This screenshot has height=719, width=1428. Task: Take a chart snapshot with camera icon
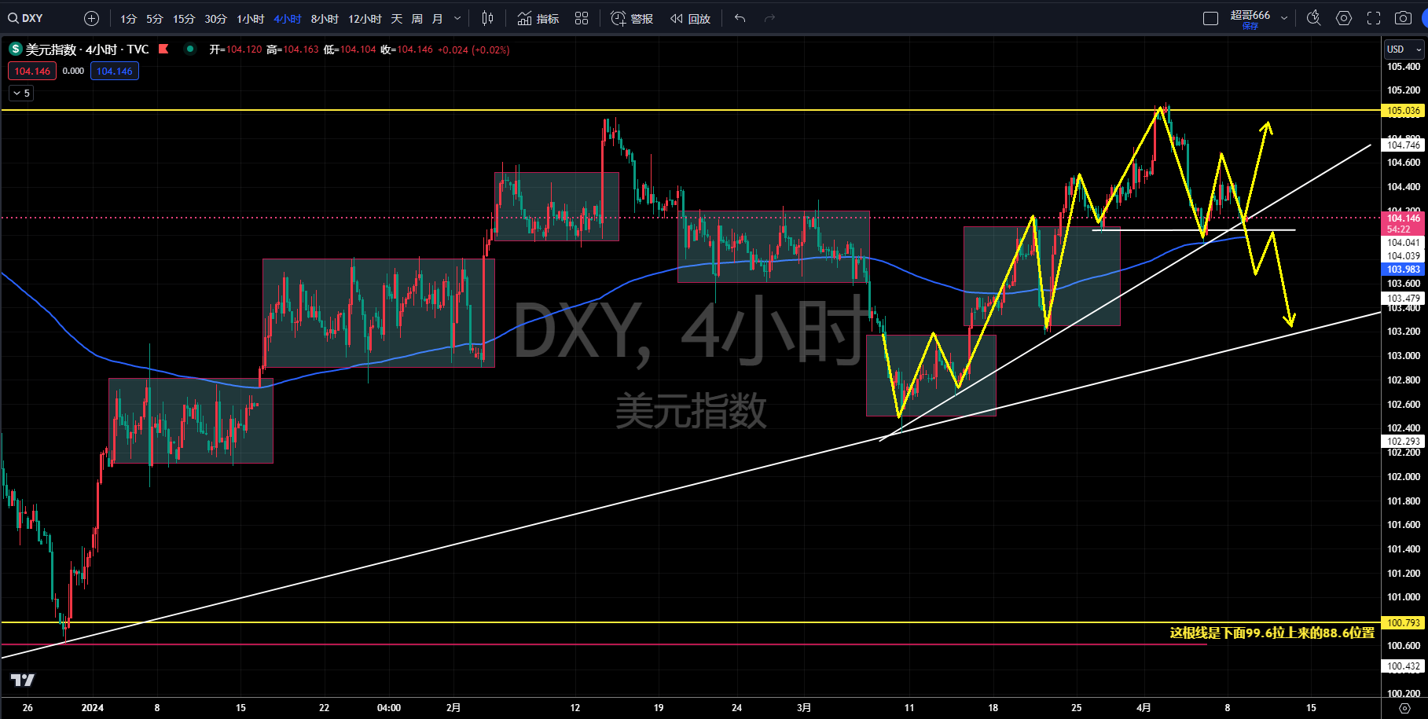(x=1403, y=18)
